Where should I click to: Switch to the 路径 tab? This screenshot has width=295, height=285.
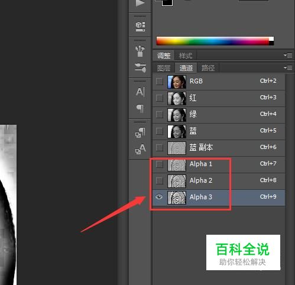208,68
